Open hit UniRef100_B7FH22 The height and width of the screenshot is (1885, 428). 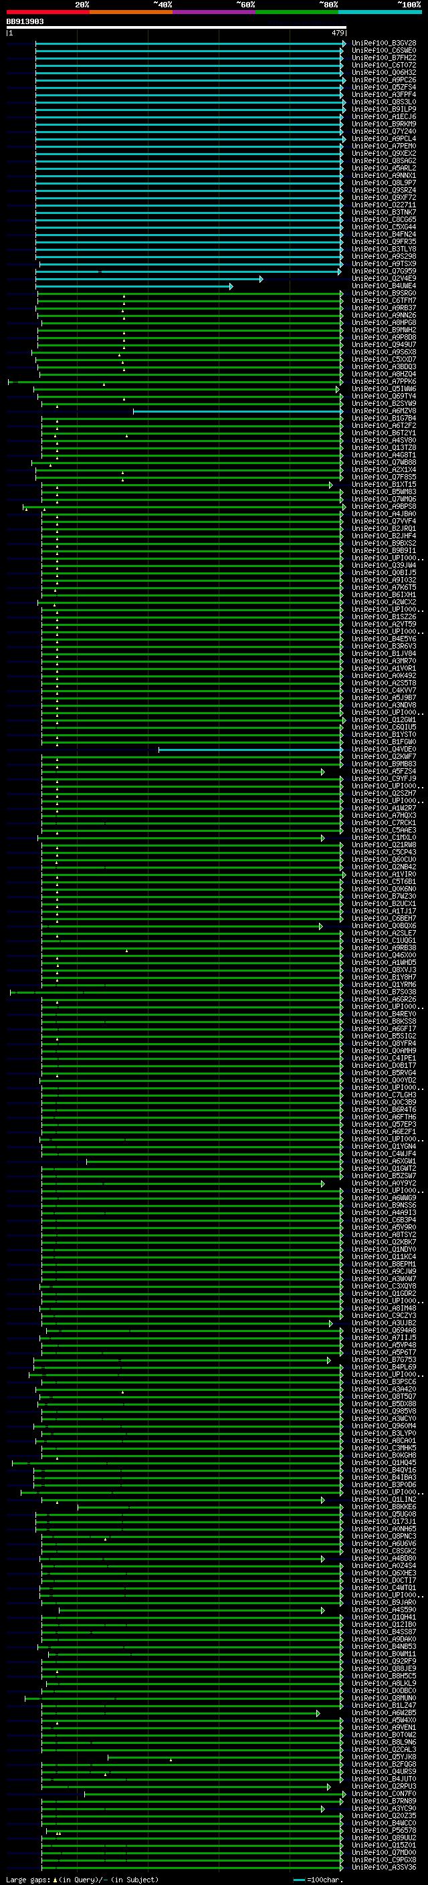click(384, 59)
